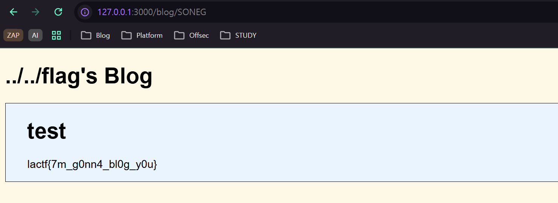Click the "../../flag's Blog" page heading
558x203 pixels.
click(79, 76)
